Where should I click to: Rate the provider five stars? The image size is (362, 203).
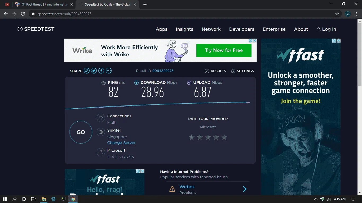coord(224,137)
